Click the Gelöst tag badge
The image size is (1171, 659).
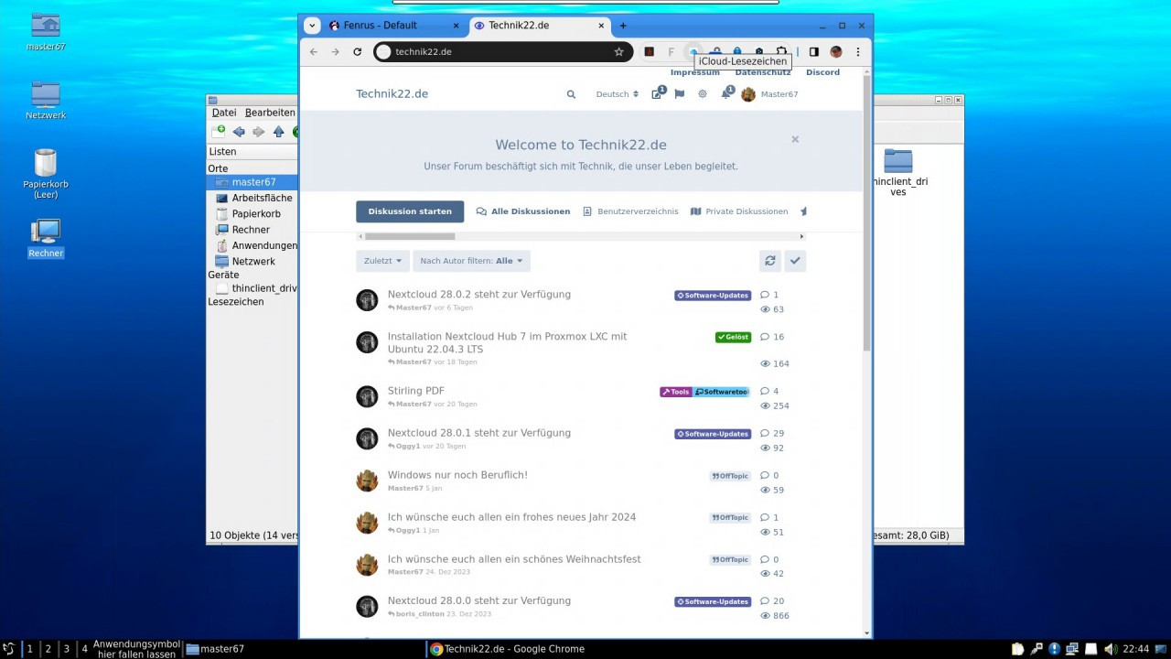[733, 337]
